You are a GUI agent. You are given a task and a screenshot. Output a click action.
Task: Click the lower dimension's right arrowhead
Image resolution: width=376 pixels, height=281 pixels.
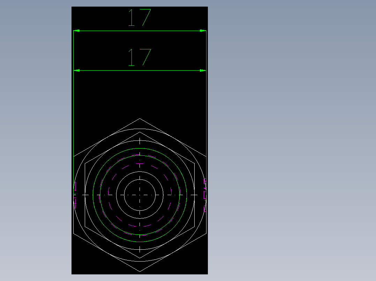[202, 71]
